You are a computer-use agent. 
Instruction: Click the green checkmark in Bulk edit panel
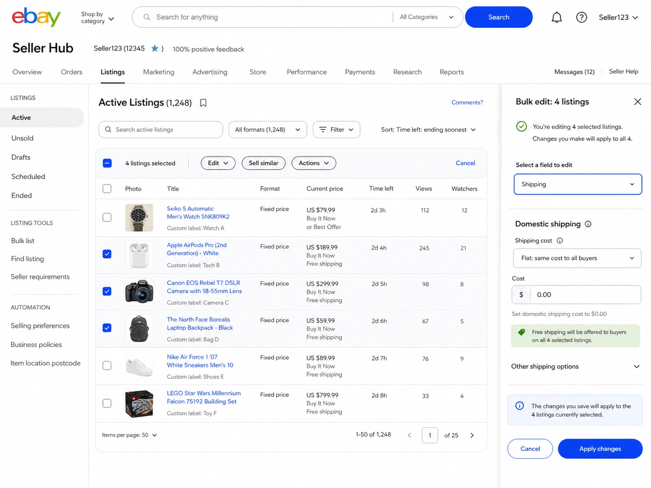522,126
